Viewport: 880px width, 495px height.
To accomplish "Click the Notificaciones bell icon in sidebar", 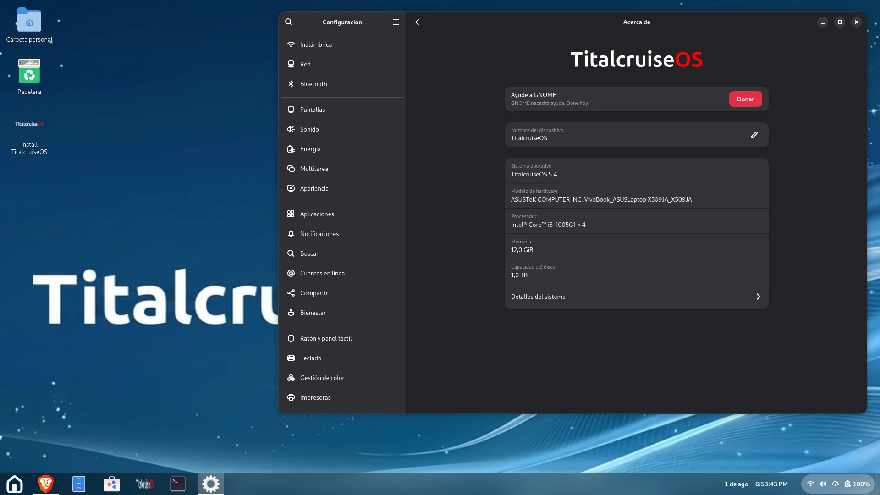I will click(x=291, y=234).
